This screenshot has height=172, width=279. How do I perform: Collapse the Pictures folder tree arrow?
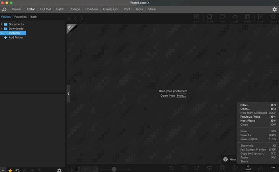[2, 33]
